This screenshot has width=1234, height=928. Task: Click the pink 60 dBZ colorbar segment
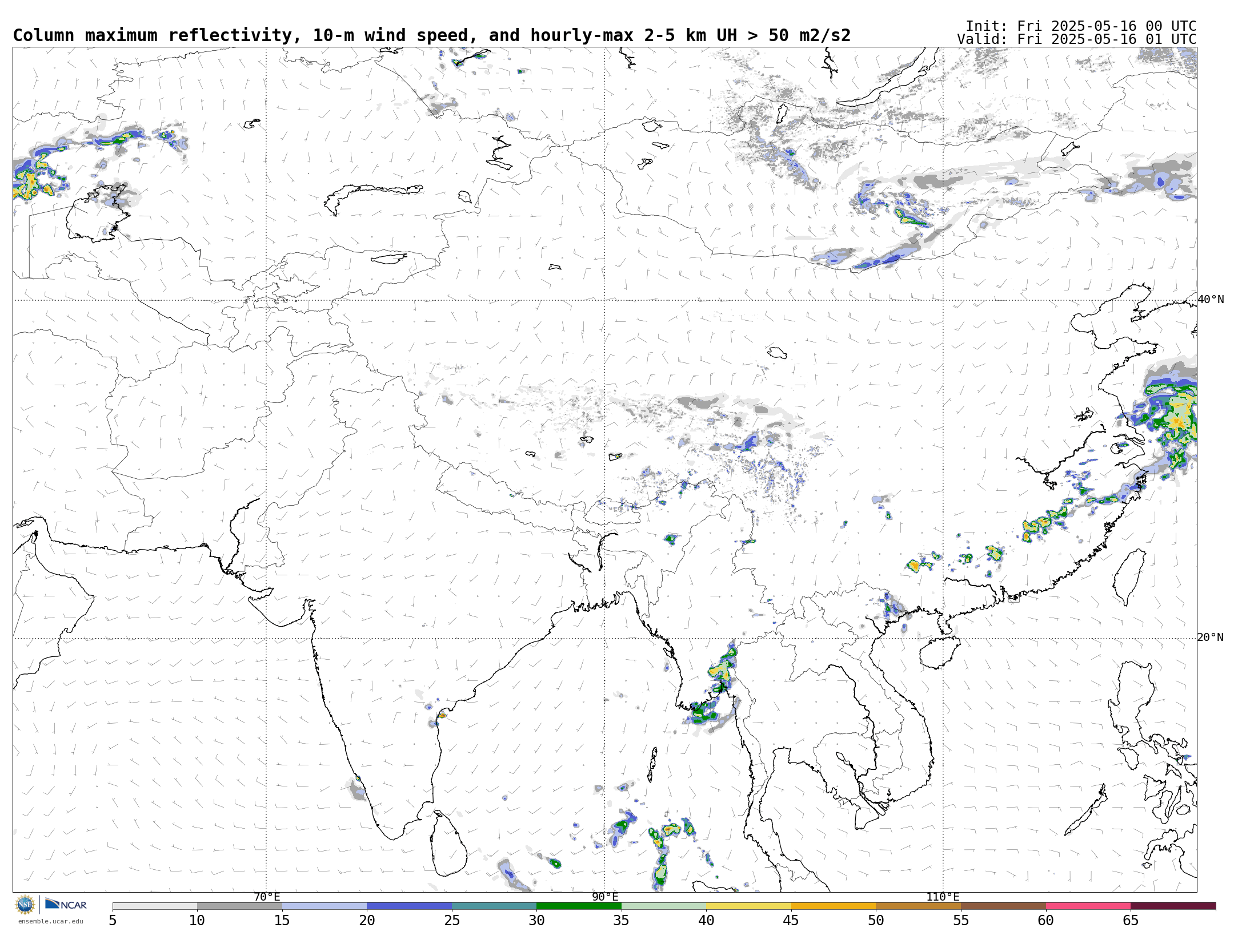tap(1088, 906)
